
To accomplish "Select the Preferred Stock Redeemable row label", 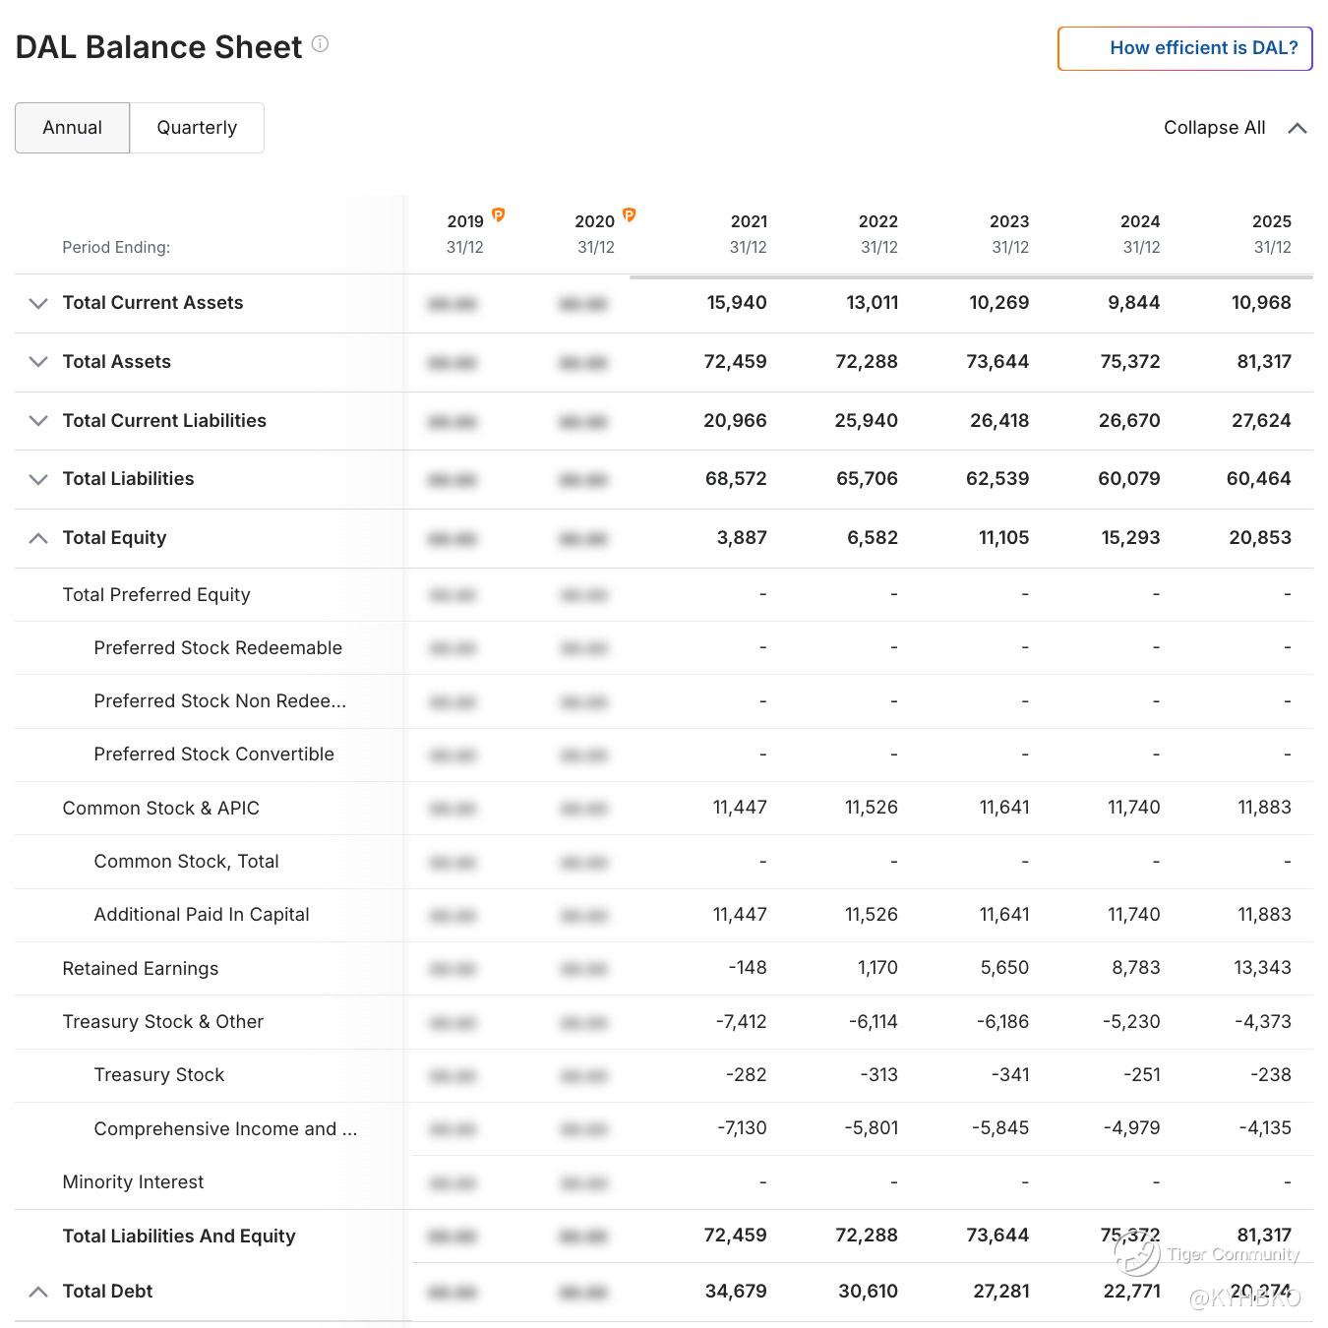I will coord(218,648).
